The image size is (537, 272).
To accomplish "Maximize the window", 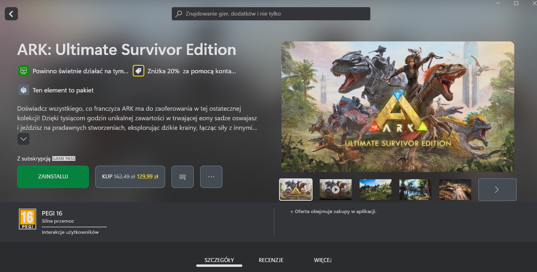I will coord(516,3).
